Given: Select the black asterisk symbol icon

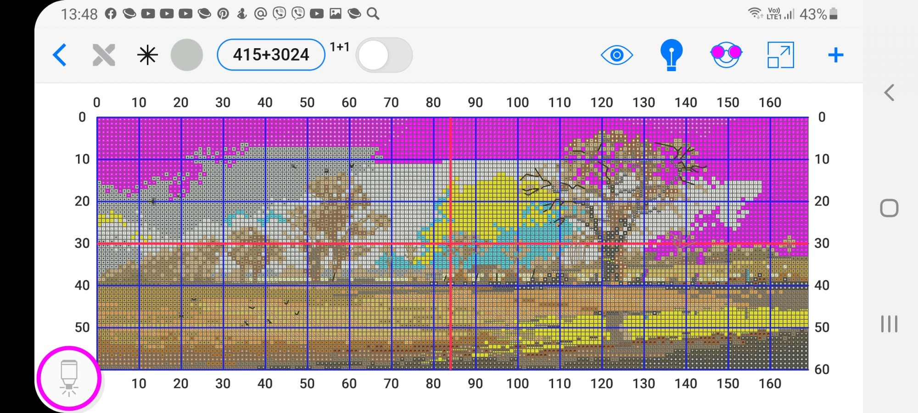Looking at the screenshot, I should [x=147, y=55].
